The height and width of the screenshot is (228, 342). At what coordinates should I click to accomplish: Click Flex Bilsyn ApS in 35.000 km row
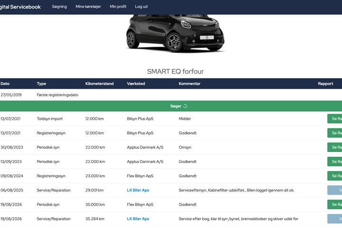(x=140, y=205)
